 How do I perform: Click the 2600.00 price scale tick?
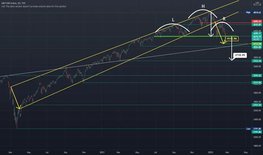(x=257, y=110)
